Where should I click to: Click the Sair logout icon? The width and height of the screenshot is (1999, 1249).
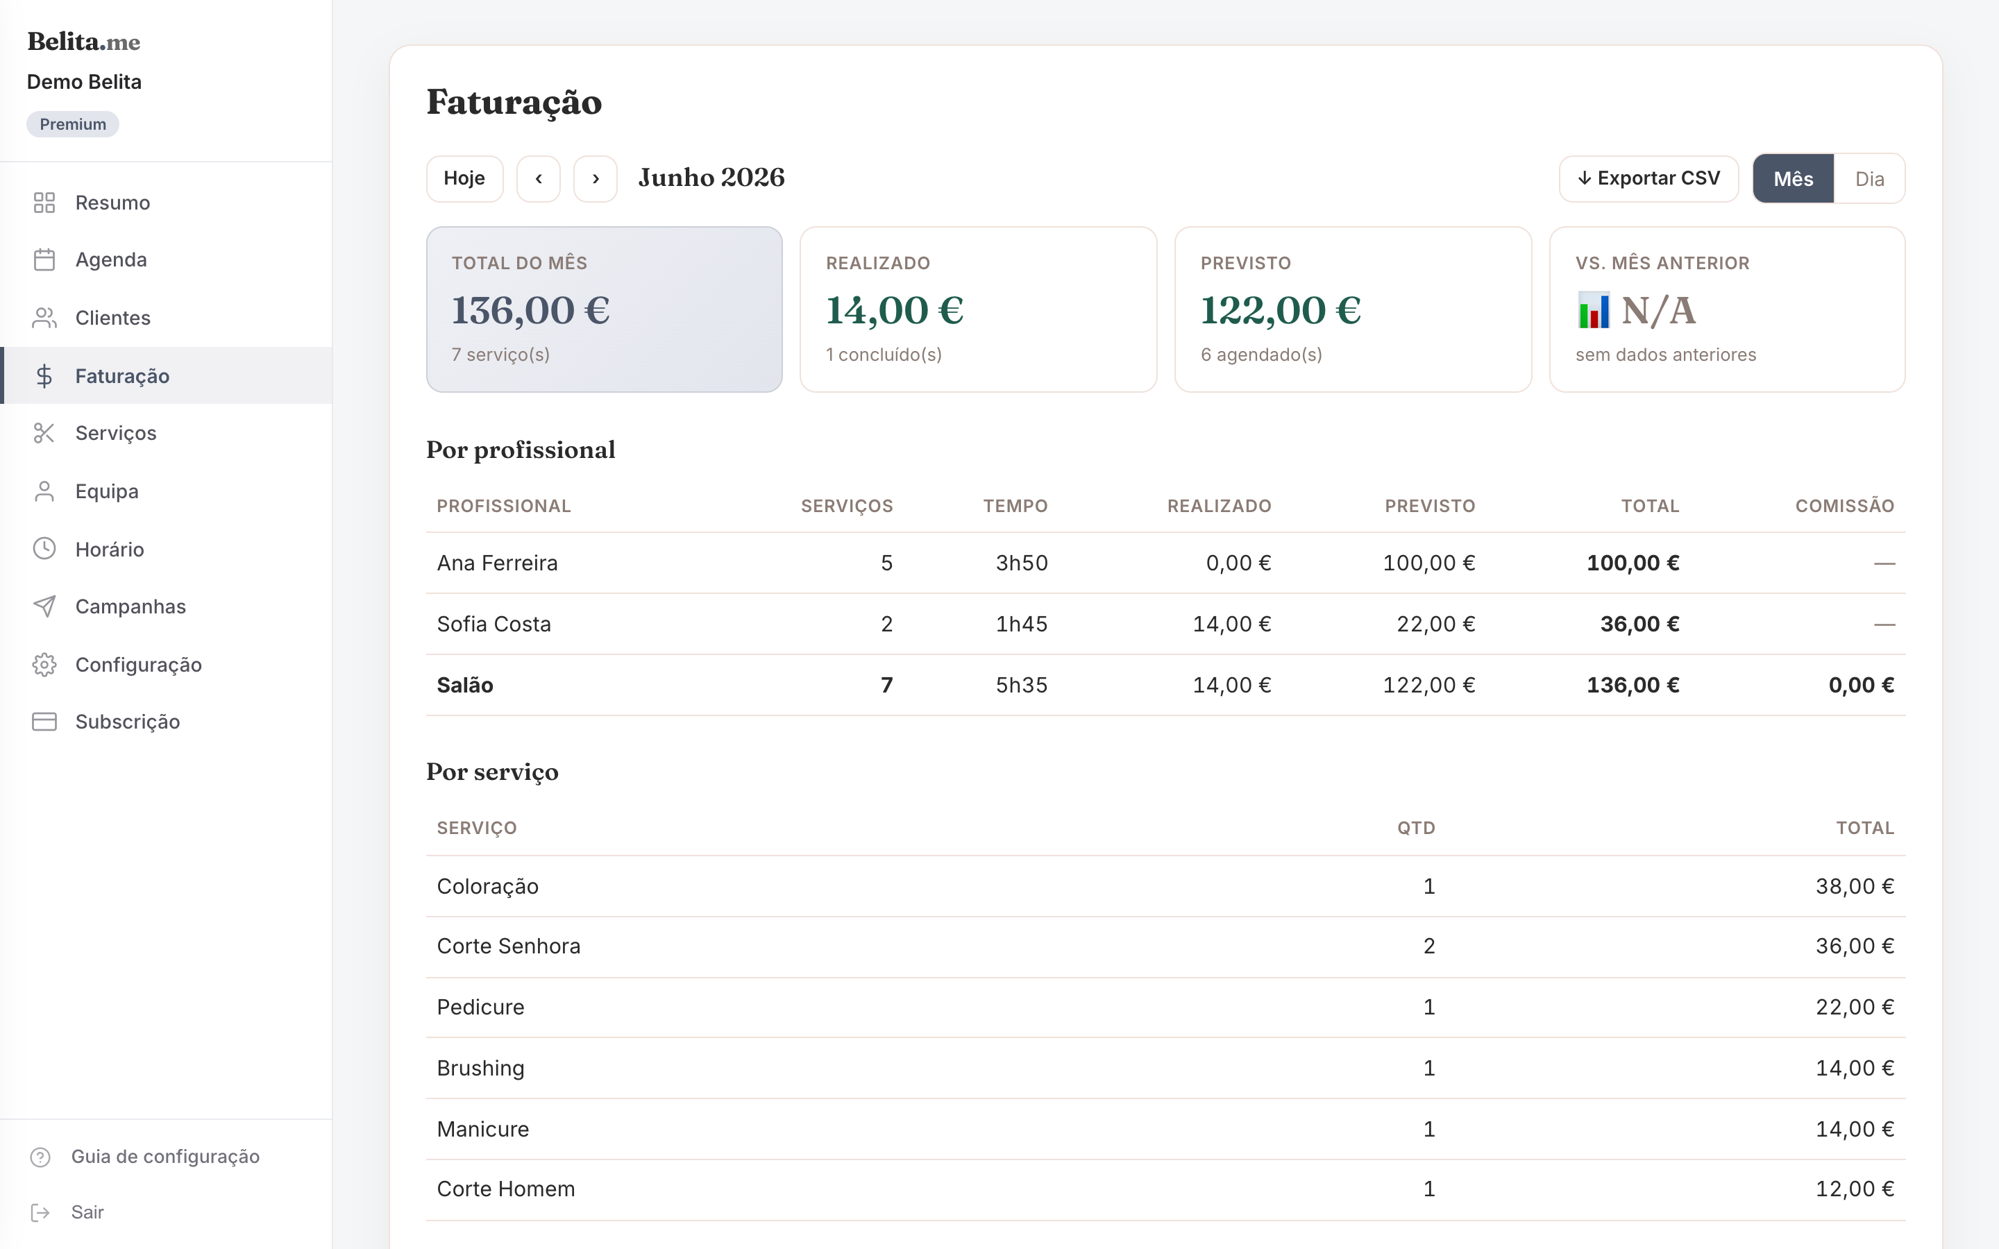pos(40,1212)
